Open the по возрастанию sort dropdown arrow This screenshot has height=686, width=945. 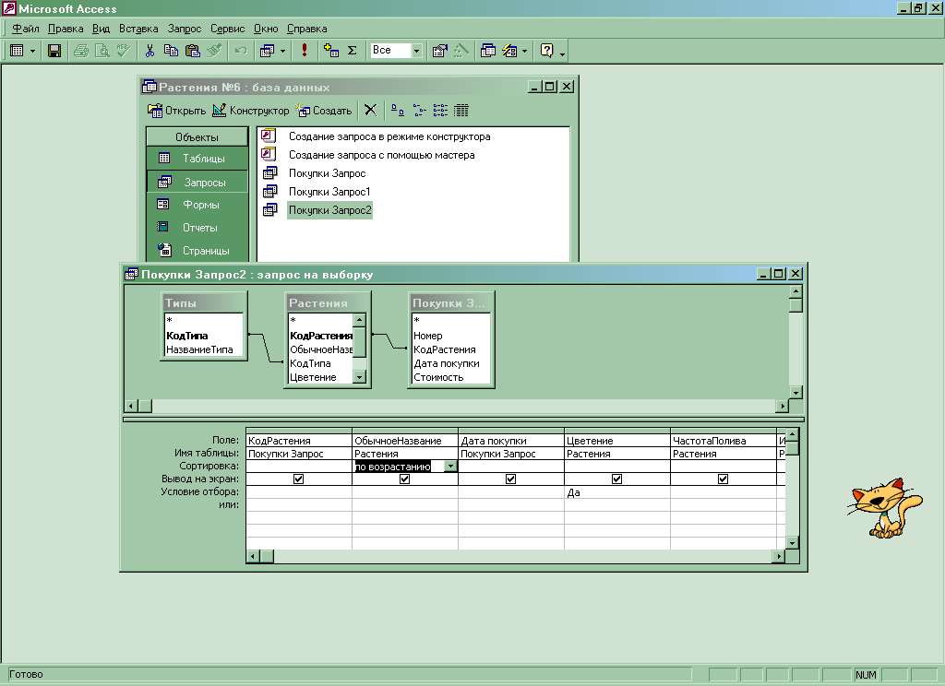tap(450, 467)
